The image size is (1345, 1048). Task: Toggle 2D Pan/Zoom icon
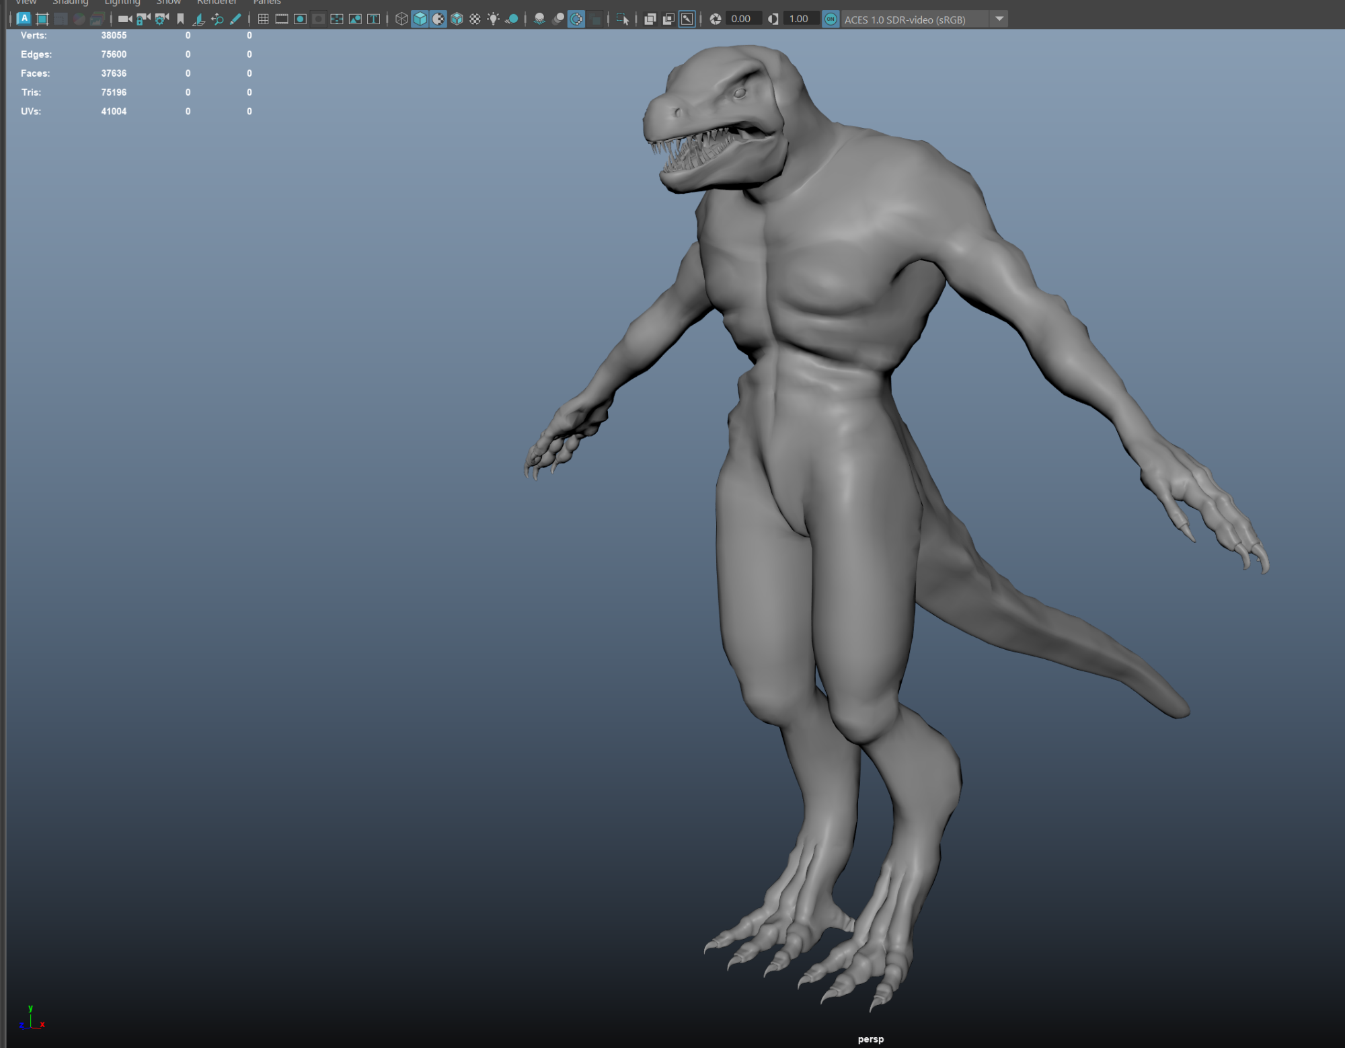click(x=217, y=19)
